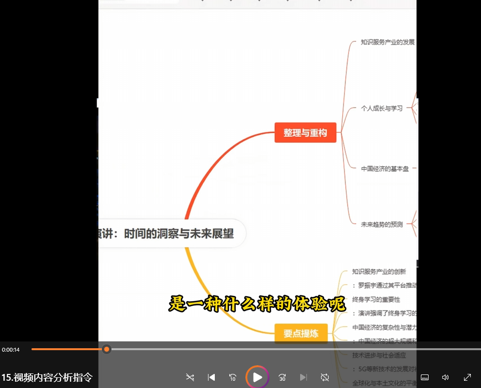Toggle the subtitles captions icon
481x388 pixels.
(425, 377)
